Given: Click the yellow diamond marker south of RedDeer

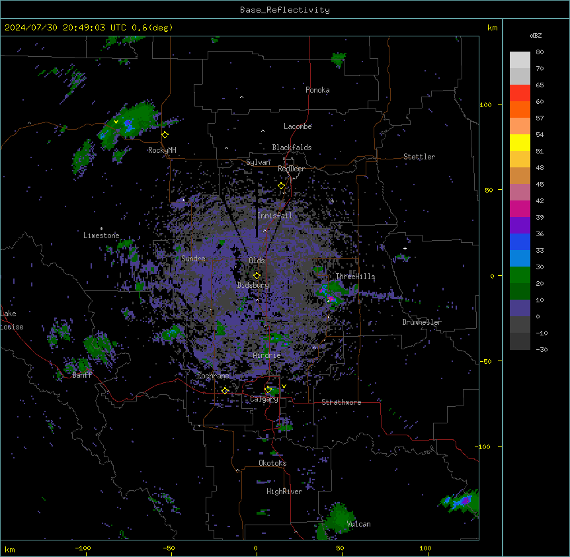Looking at the screenshot, I should point(281,186).
